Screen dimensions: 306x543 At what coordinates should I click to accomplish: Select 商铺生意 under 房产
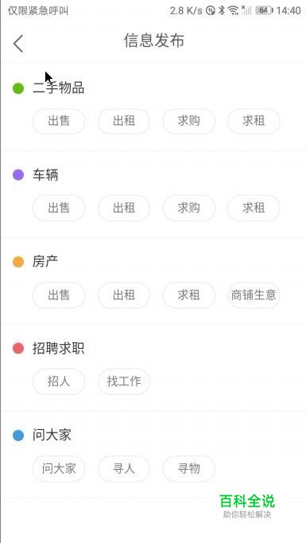coord(254,295)
